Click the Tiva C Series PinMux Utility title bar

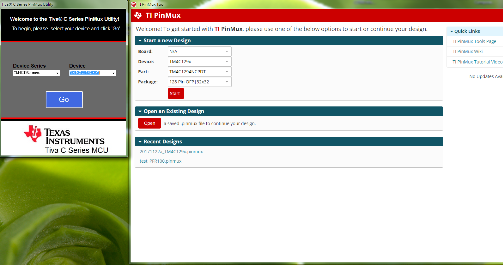64,4
